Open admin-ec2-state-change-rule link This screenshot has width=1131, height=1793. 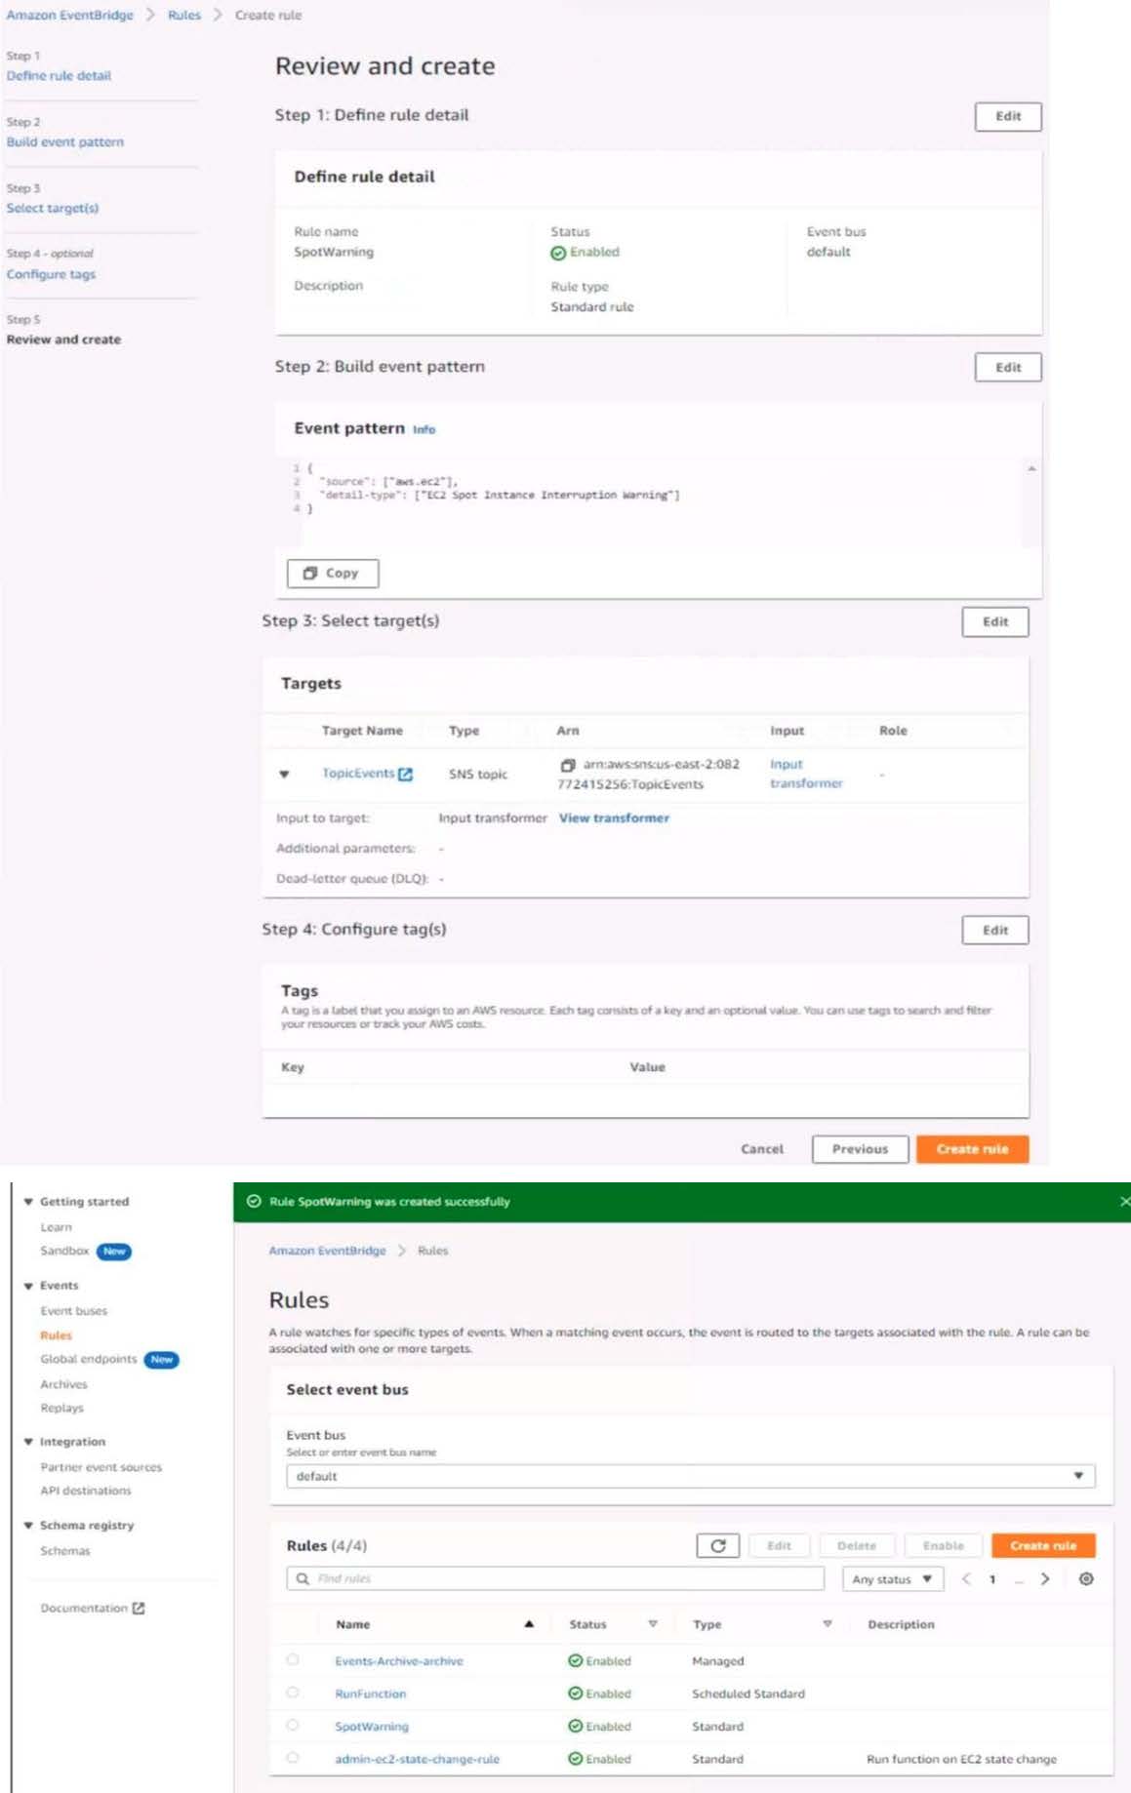pos(417,1759)
